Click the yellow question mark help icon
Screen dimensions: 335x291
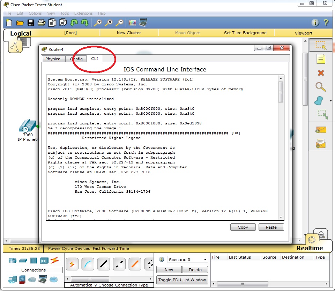[x=326, y=22]
